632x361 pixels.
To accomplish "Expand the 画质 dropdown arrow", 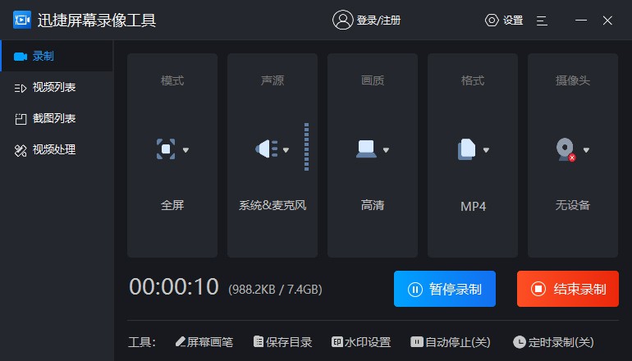I will (x=386, y=150).
